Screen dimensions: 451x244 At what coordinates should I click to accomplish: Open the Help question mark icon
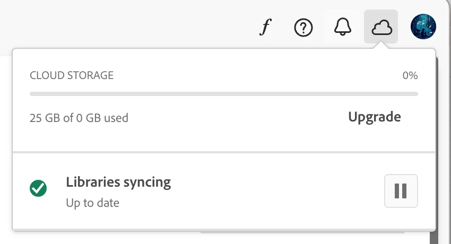coord(303,27)
